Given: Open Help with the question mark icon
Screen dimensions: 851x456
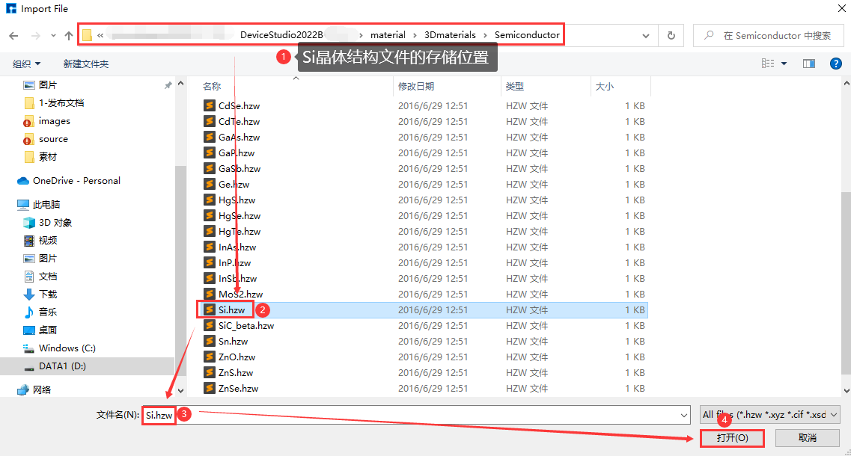Looking at the screenshot, I should point(836,64).
